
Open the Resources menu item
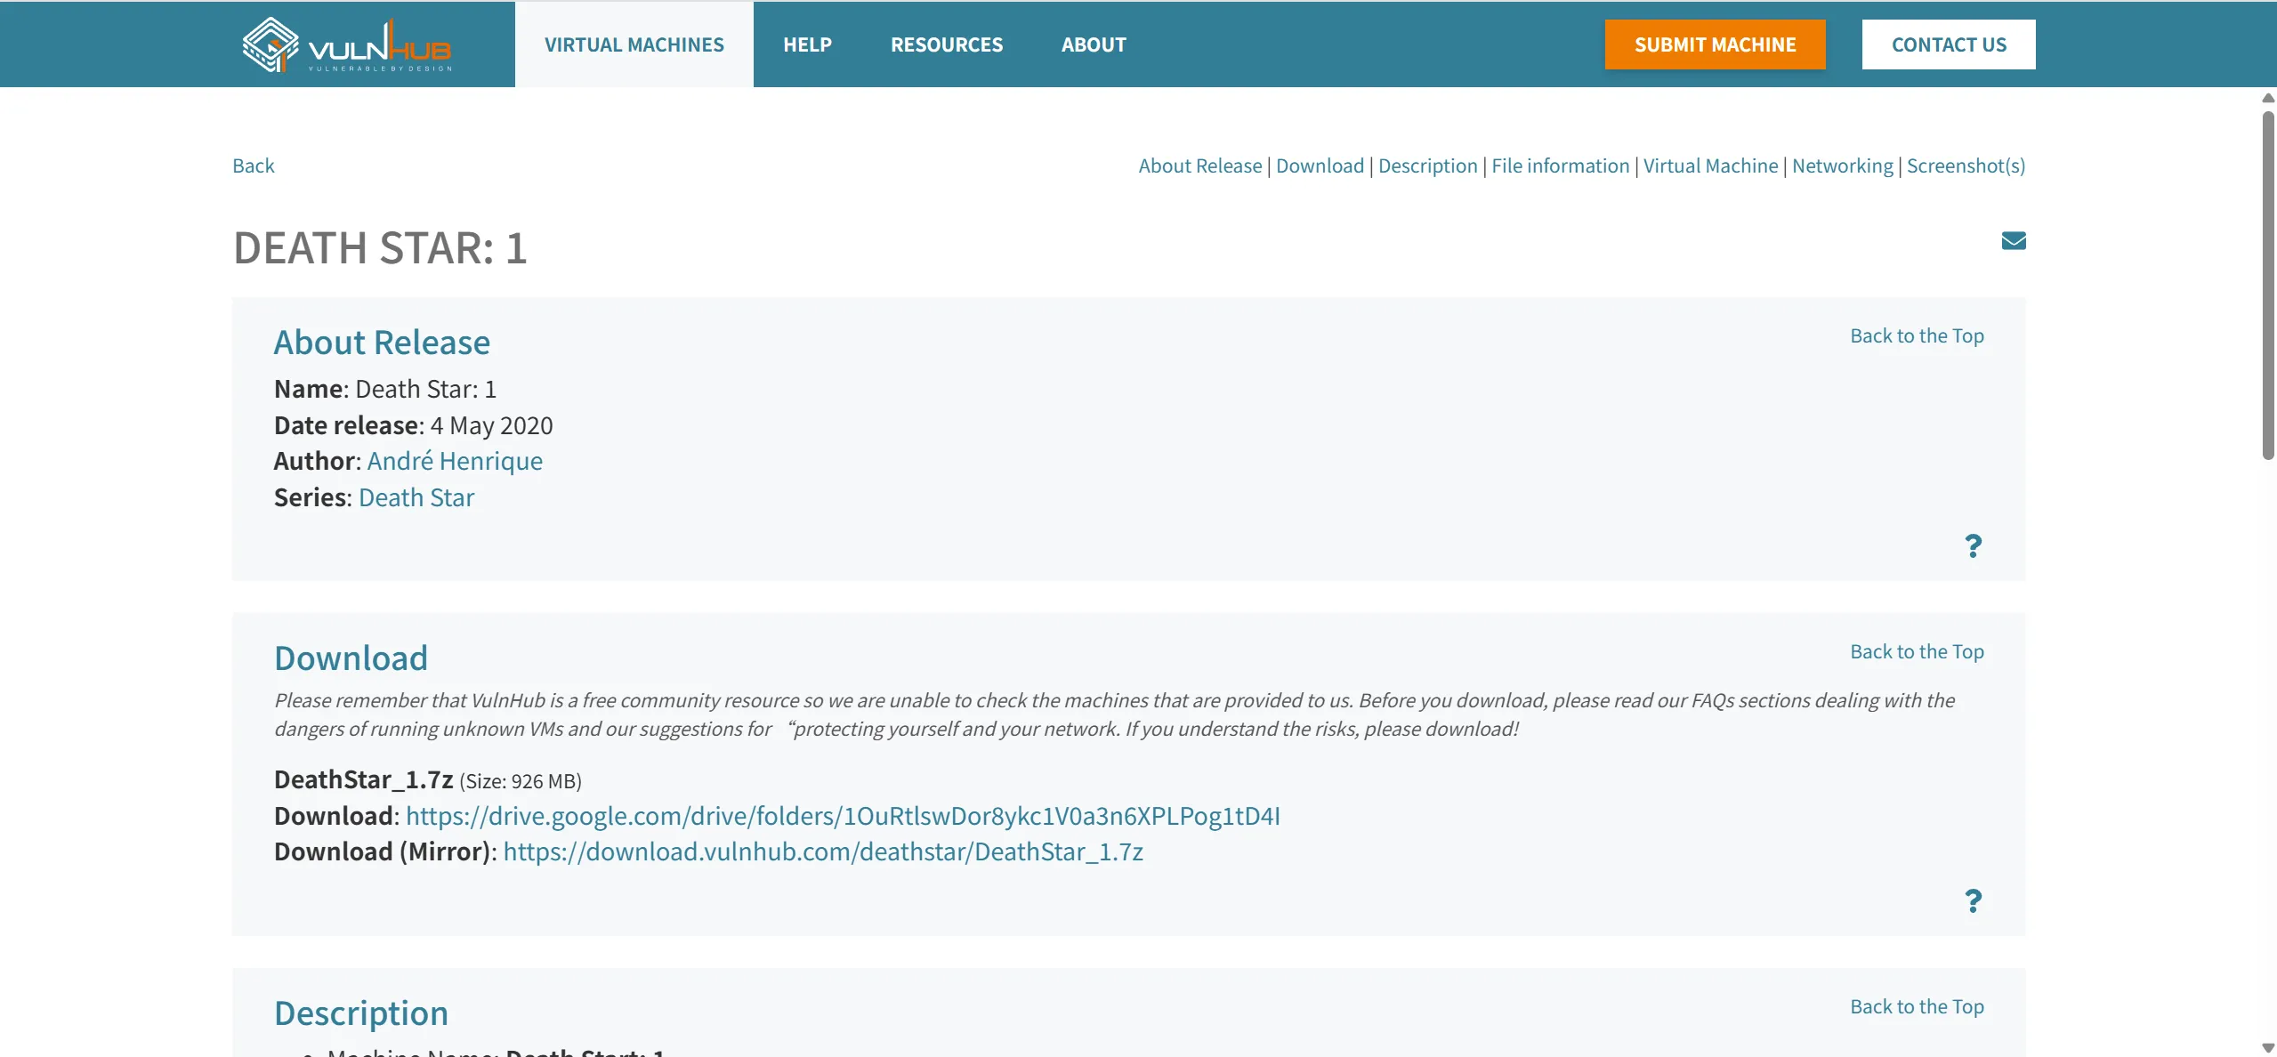tap(946, 44)
